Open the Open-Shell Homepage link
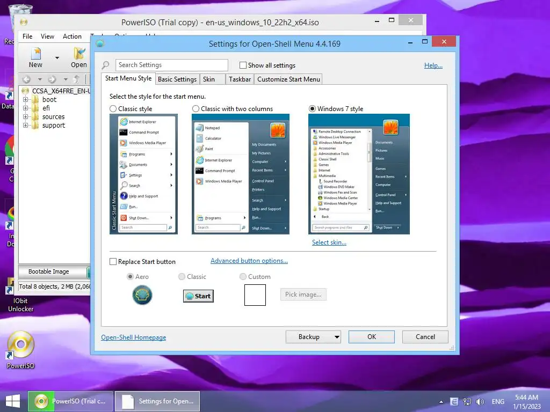 133,337
